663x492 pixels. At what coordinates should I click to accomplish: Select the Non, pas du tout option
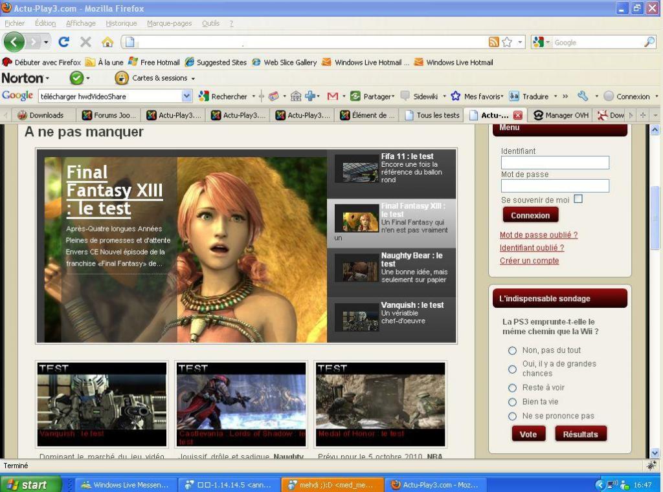pyautogui.click(x=512, y=350)
